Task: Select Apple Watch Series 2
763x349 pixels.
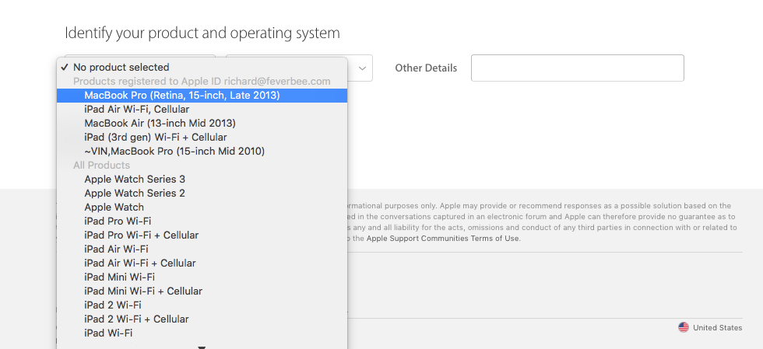Action: [202, 193]
